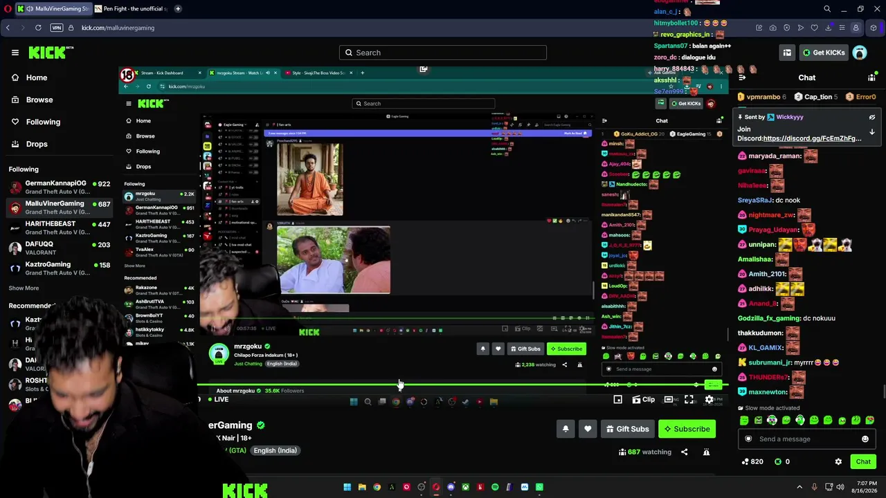Screen dimensions: 886x498
Task: Go back to the previous page
Action: coord(8,28)
